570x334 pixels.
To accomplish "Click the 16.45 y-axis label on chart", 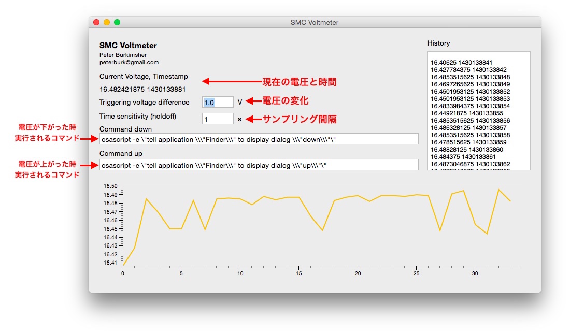I will 110,229.
